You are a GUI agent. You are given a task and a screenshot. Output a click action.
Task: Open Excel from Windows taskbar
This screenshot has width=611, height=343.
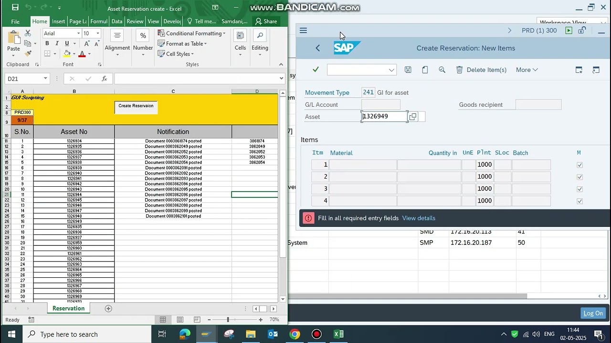[x=338, y=334]
